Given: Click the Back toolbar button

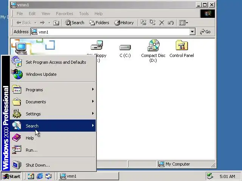Looking at the screenshot, I should point(24,23).
